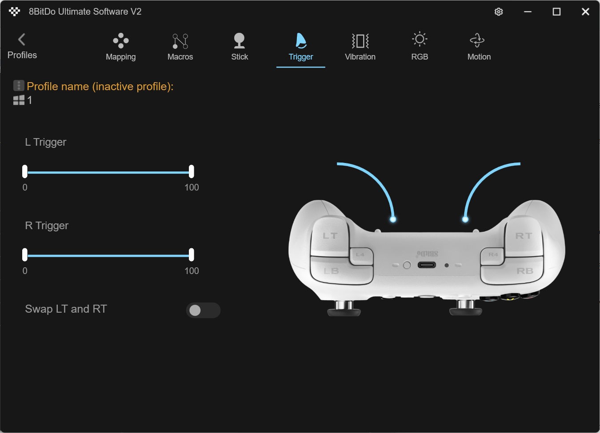Image resolution: width=600 pixels, height=433 pixels.
Task: Click the RB bumper on controller image
Action: tap(524, 271)
